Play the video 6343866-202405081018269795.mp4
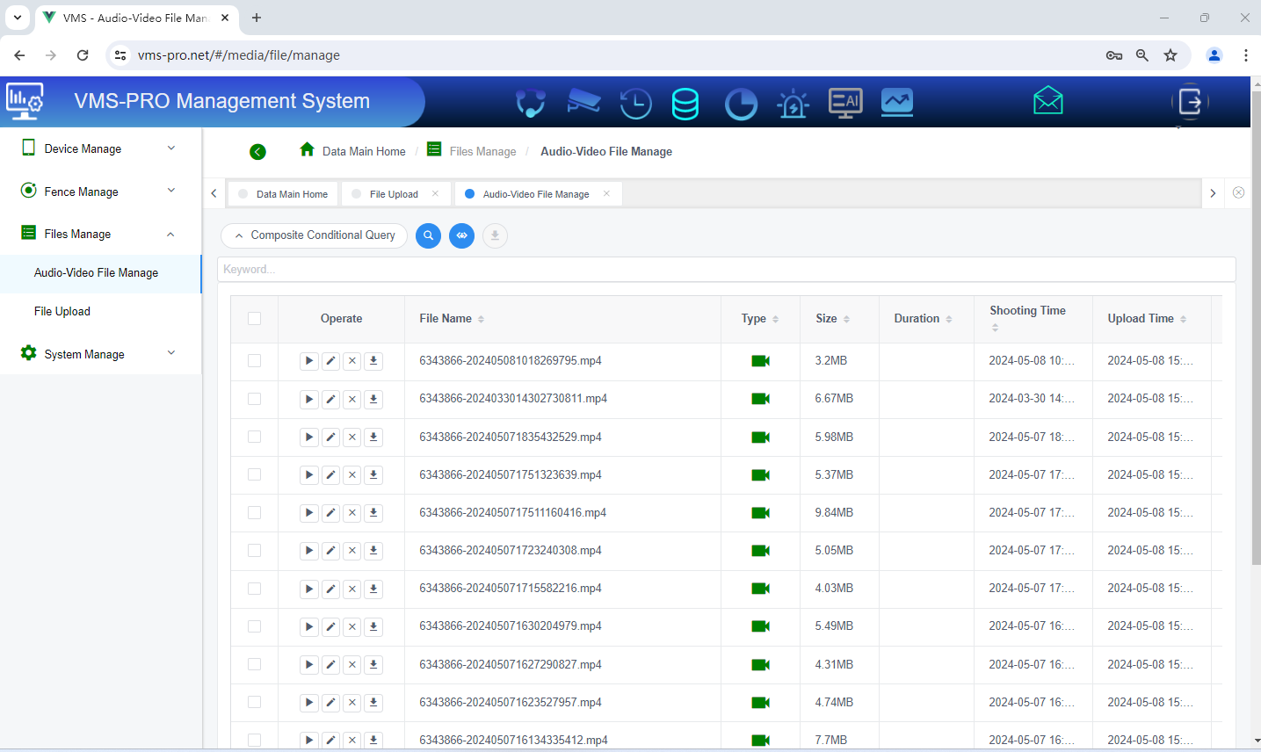This screenshot has width=1261, height=752. click(x=308, y=360)
